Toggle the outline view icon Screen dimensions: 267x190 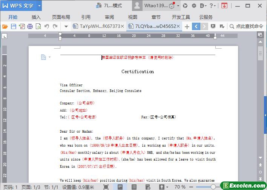(x=134, y=187)
